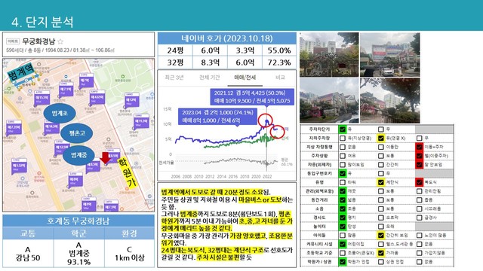The image size is (483, 271).
Task: Toggle 동입구번호키 유 checkbox
Action: coord(343,174)
